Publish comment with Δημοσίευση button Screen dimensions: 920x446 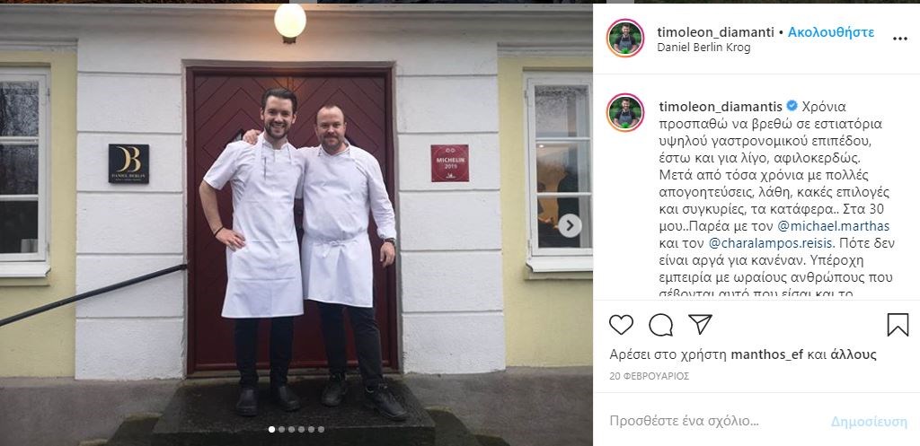tap(869, 422)
